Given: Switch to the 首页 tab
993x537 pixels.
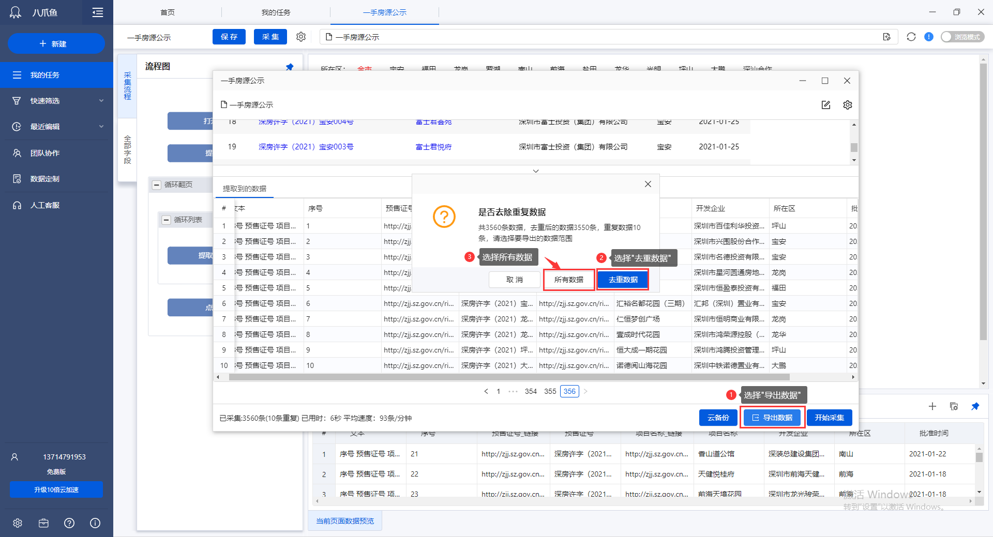Looking at the screenshot, I should [x=168, y=12].
